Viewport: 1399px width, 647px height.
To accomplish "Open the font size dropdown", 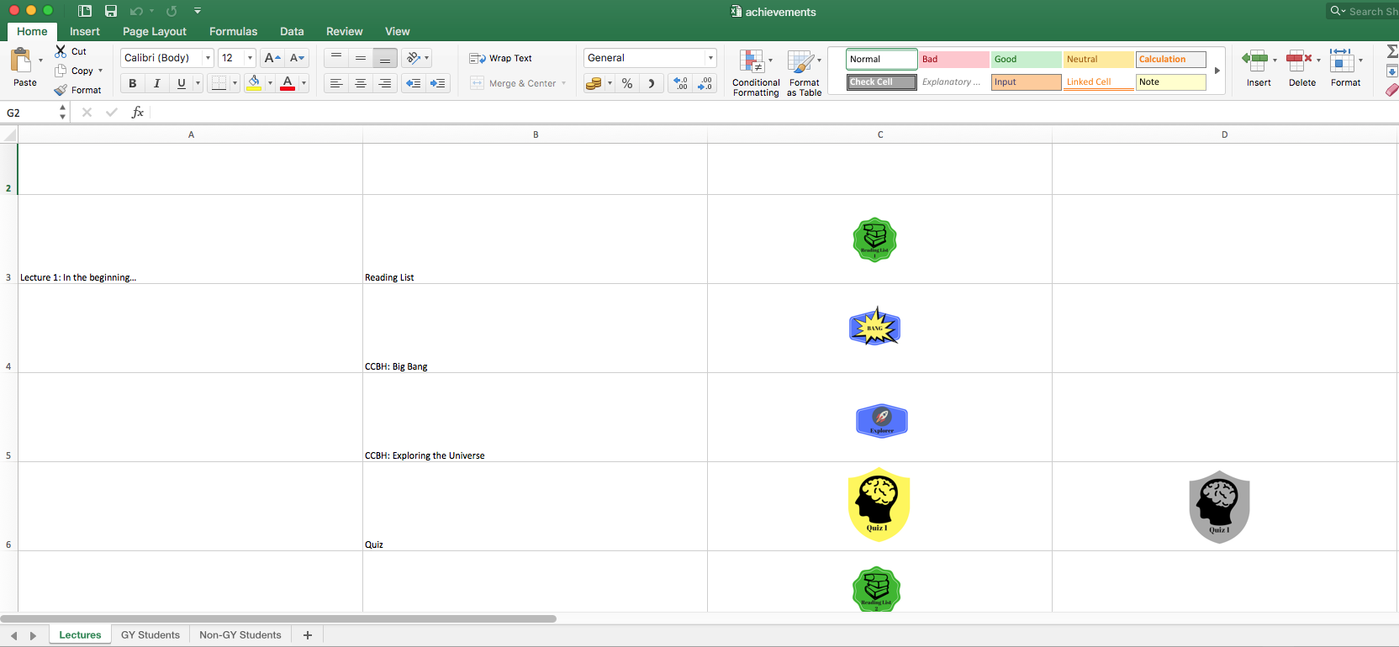I will point(250,58).
